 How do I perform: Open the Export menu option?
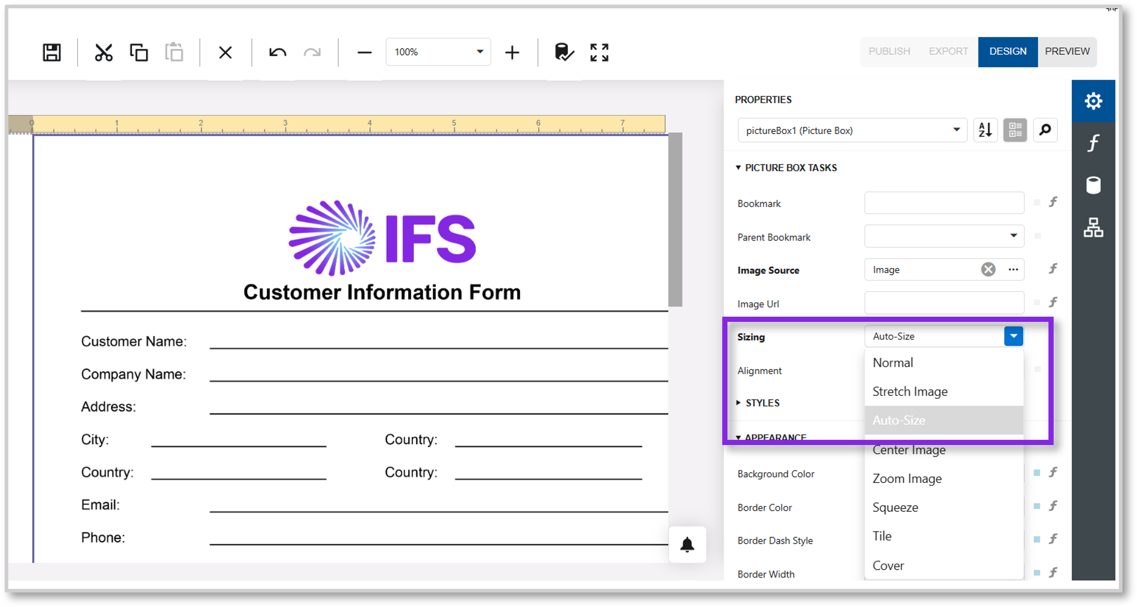948,51
